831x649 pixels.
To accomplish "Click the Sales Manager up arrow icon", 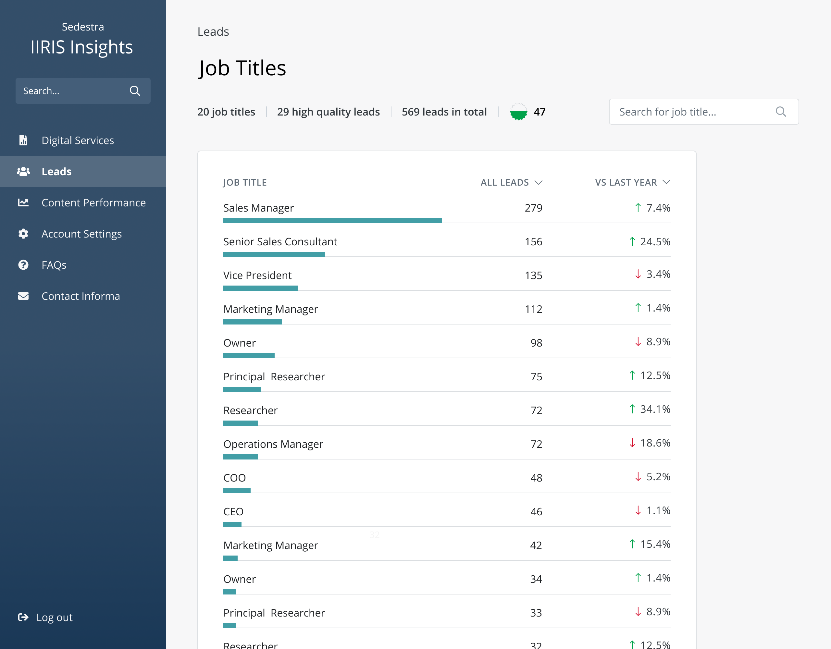I will (638, 208).
